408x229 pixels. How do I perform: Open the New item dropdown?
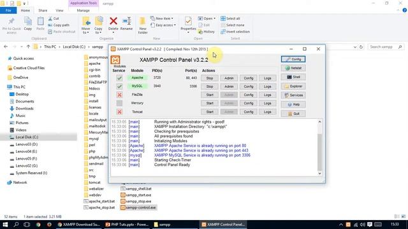[161, 18]
